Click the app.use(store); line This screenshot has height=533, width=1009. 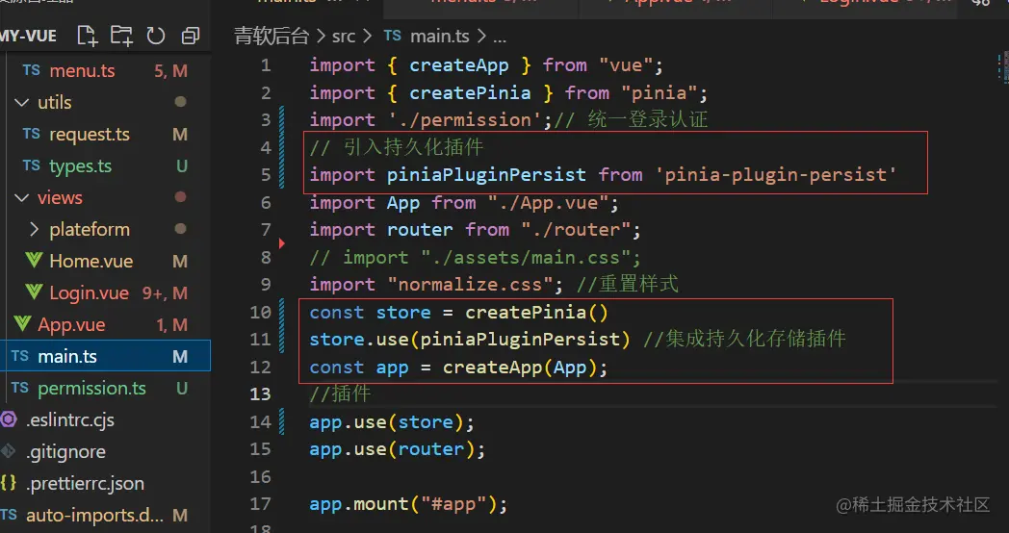click(392, 421)
